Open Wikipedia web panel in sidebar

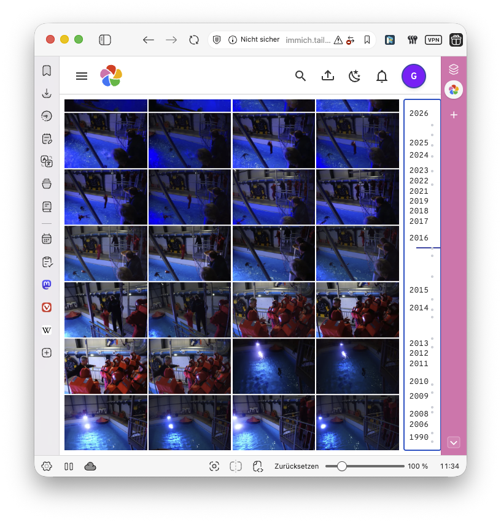click(x=47, y=330)
